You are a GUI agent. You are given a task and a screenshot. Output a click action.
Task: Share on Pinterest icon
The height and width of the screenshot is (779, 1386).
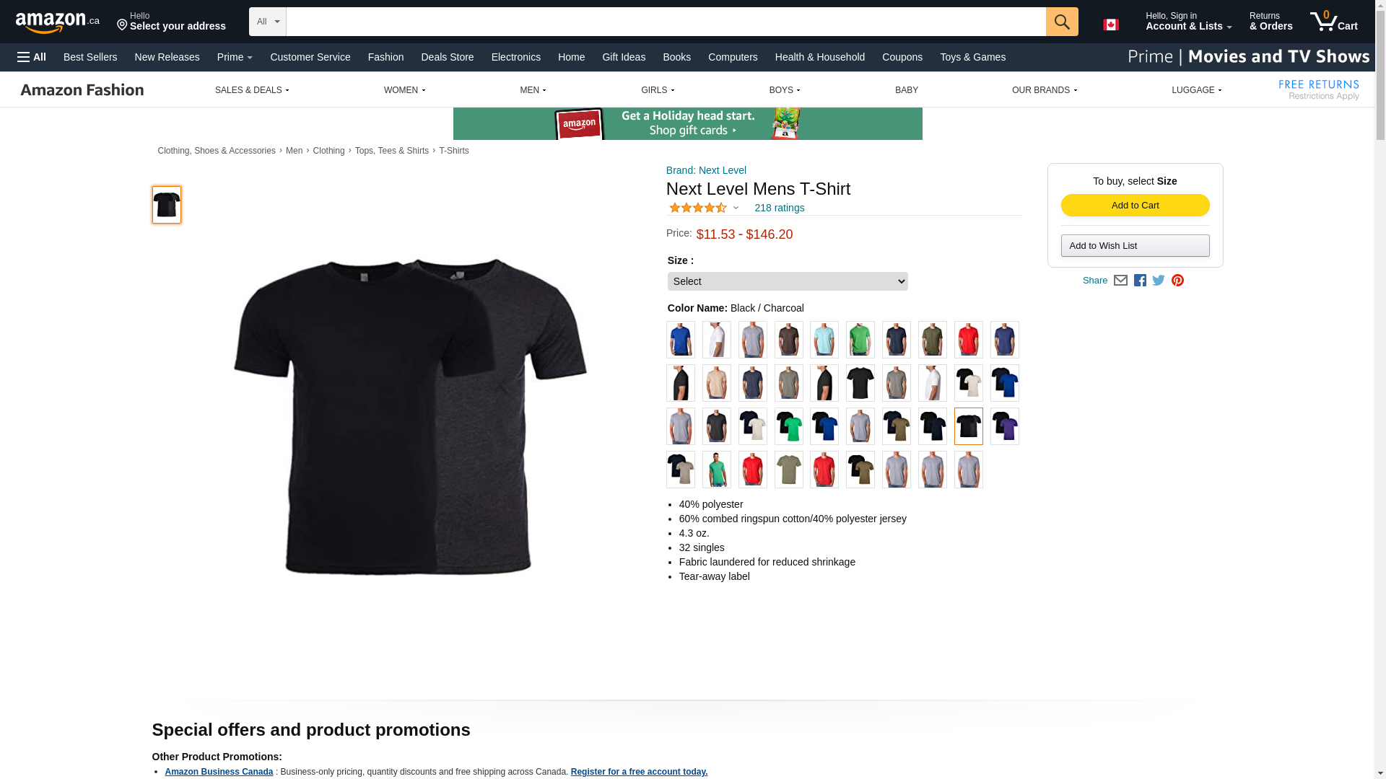coord(1177,281)
